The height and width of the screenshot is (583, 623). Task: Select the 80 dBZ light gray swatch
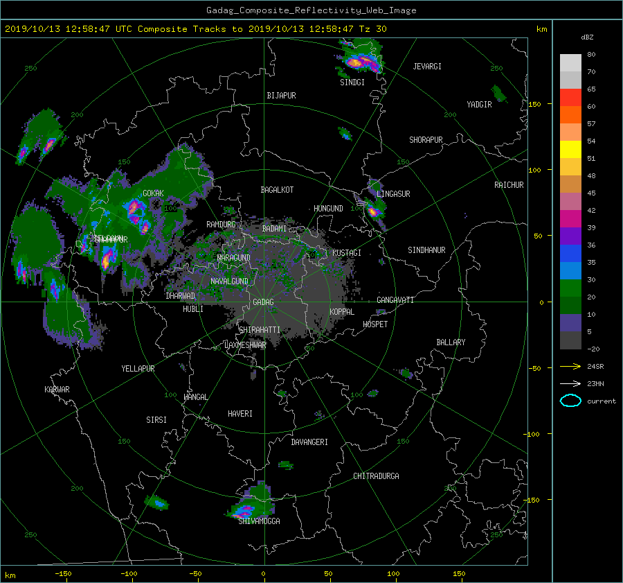570,63
